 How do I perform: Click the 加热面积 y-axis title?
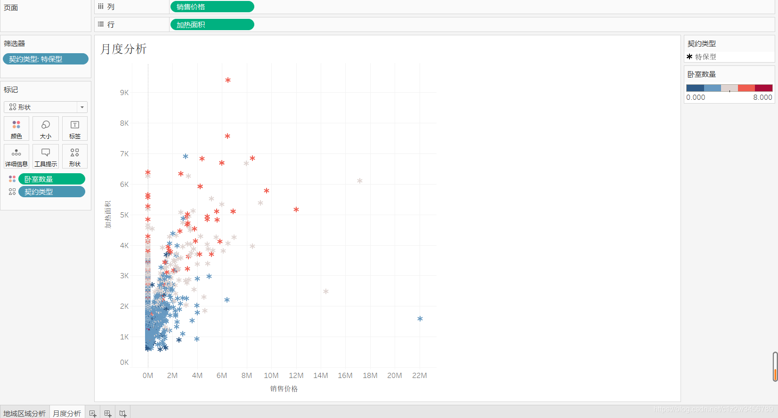click(108, 215)
